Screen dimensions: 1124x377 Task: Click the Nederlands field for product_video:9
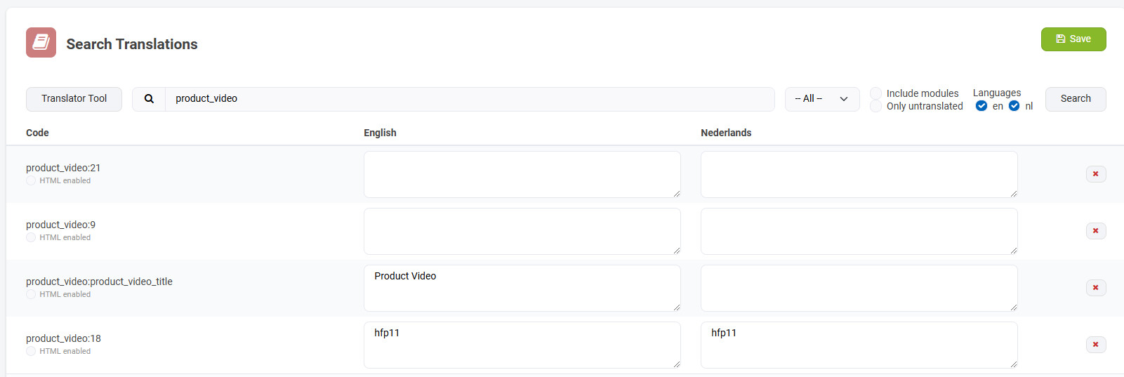[x=859, y=231]
